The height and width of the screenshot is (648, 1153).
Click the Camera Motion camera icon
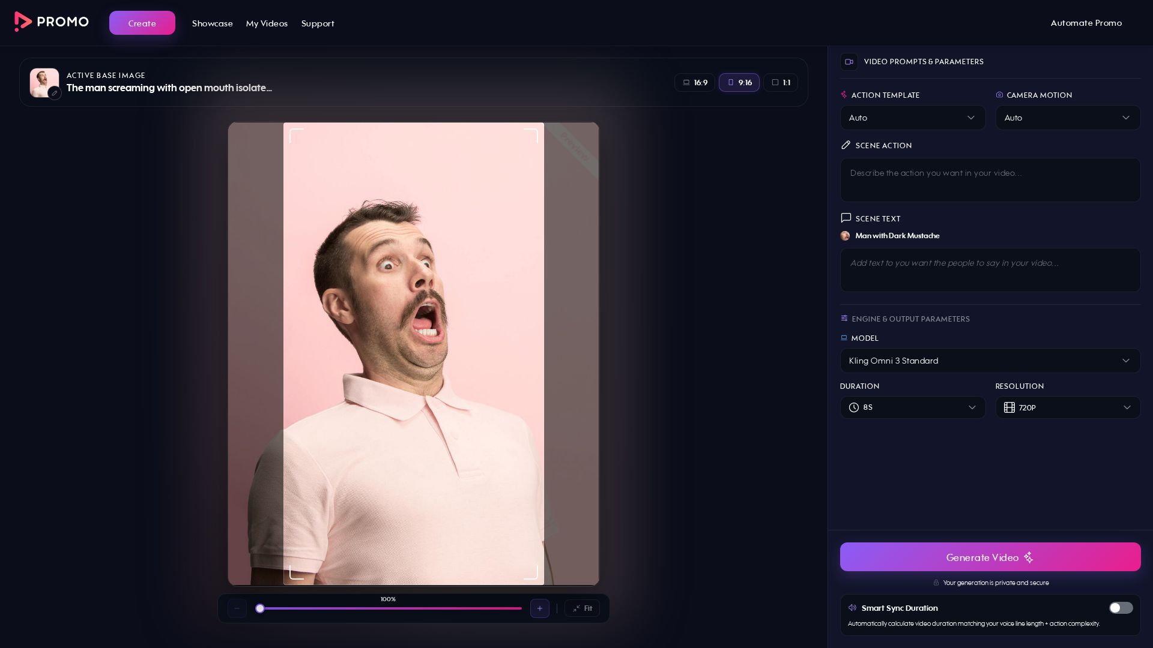coord(999,95)
